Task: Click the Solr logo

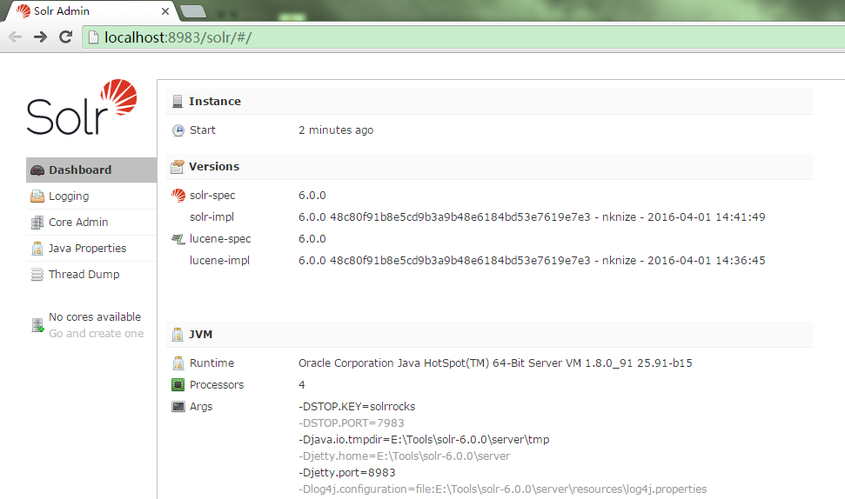Action: point(82,107)
